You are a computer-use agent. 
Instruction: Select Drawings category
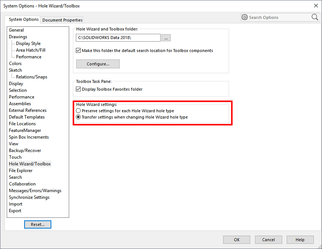click(18, 37)
